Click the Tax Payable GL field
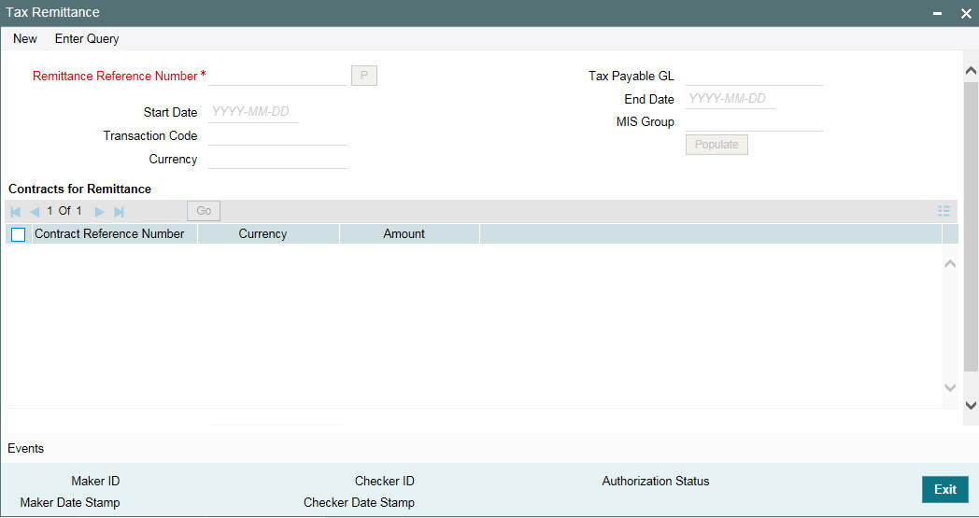Image resolution: width=979 pixels, height=518 pixels. (754, 77)
